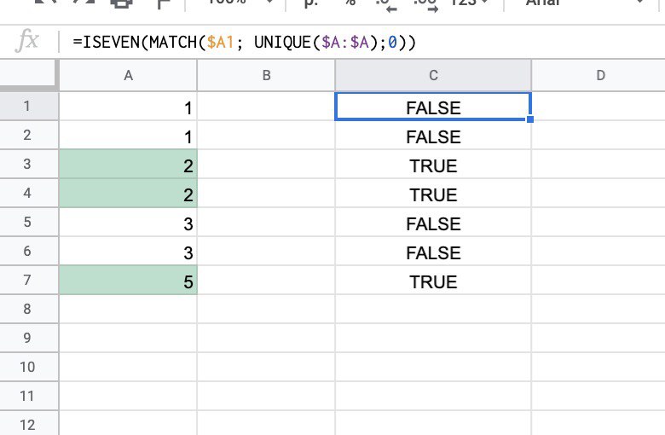Click the print icon in the toolbar

[x=122, y=3]
